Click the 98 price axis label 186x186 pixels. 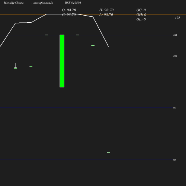pos(174,108)
